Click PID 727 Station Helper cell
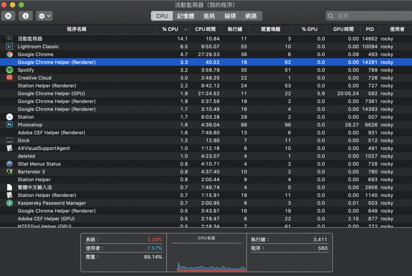 tap(373, 86)
